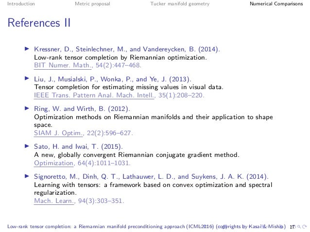Open the BIT Numer. Math. journal link
This screenshot has width=310, height=232.
pyautogui.click(x=63, y=65)
